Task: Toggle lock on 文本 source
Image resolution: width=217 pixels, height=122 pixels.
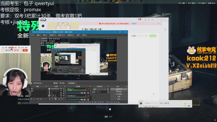Action: [64, 91]
